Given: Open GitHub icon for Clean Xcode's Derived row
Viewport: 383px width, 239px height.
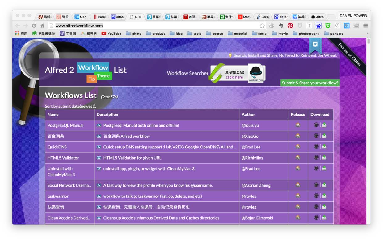Looking at the screenshot, I should tap(316, 217).
